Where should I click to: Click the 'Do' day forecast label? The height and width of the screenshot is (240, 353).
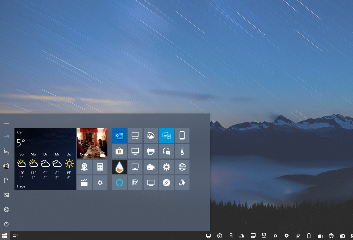(69, 154)
